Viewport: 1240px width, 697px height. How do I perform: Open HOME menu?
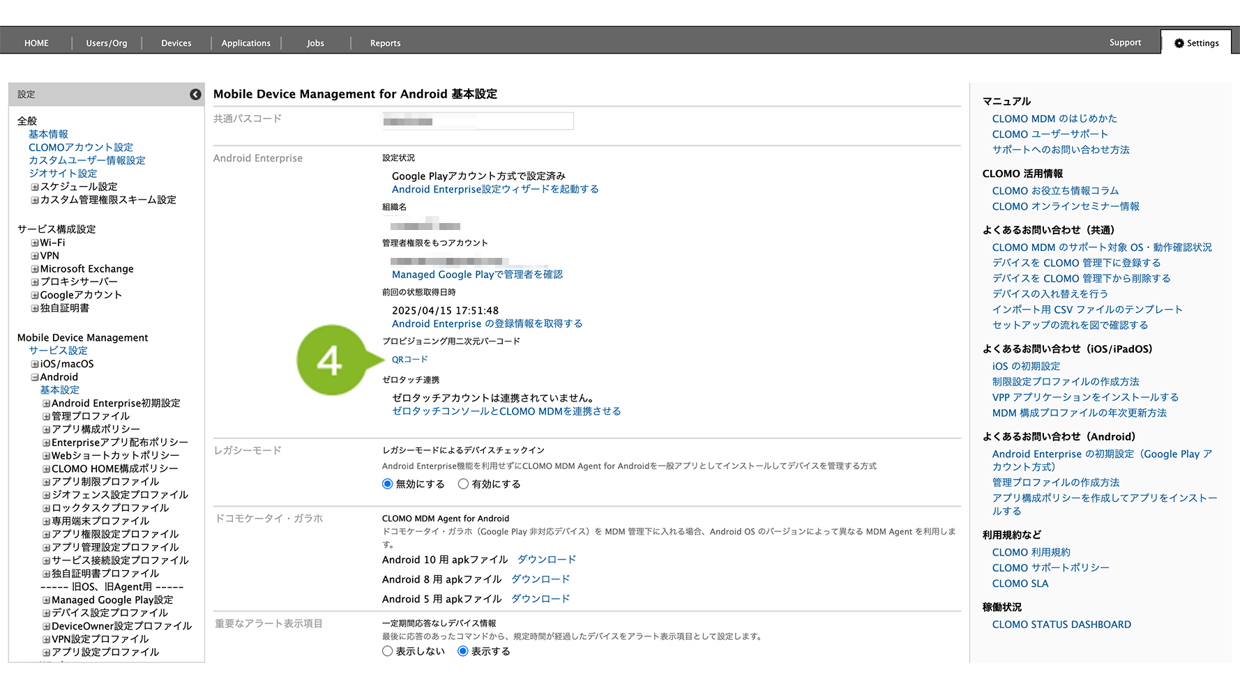point(36,43)
